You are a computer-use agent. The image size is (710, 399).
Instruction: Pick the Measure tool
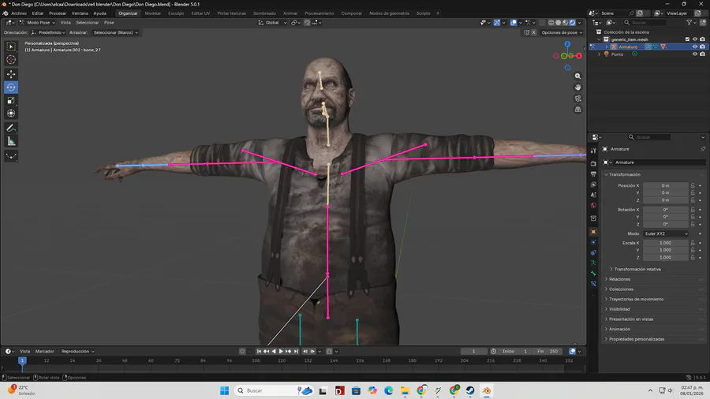pyautogui.click(x=11, y=142)
